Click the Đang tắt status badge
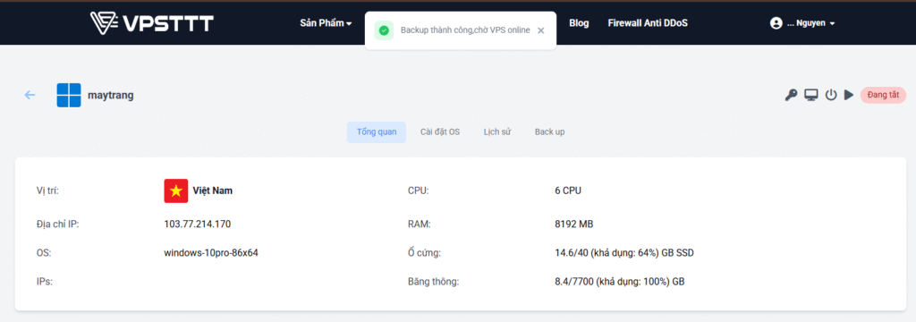The height and width of the screenshot is (322, 916). 883,95
